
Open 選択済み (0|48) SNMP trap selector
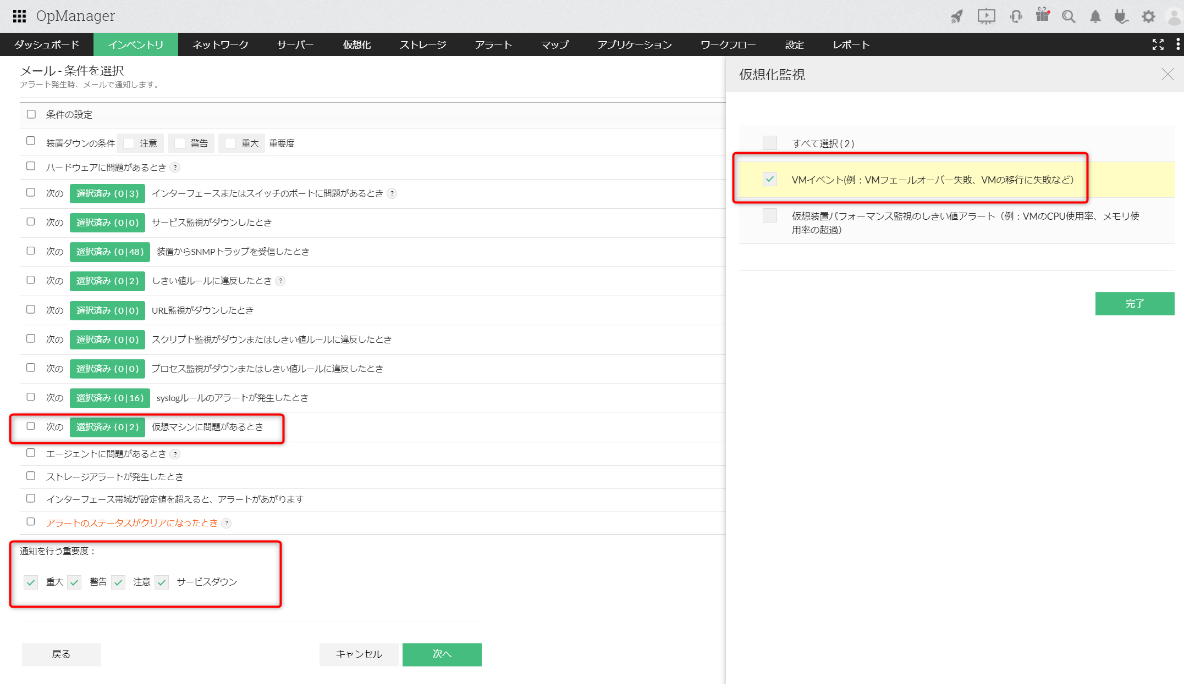coord(109,252)
